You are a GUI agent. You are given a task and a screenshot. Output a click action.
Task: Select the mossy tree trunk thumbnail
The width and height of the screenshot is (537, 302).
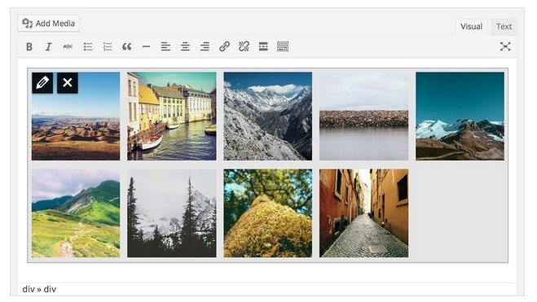[268, 213]
